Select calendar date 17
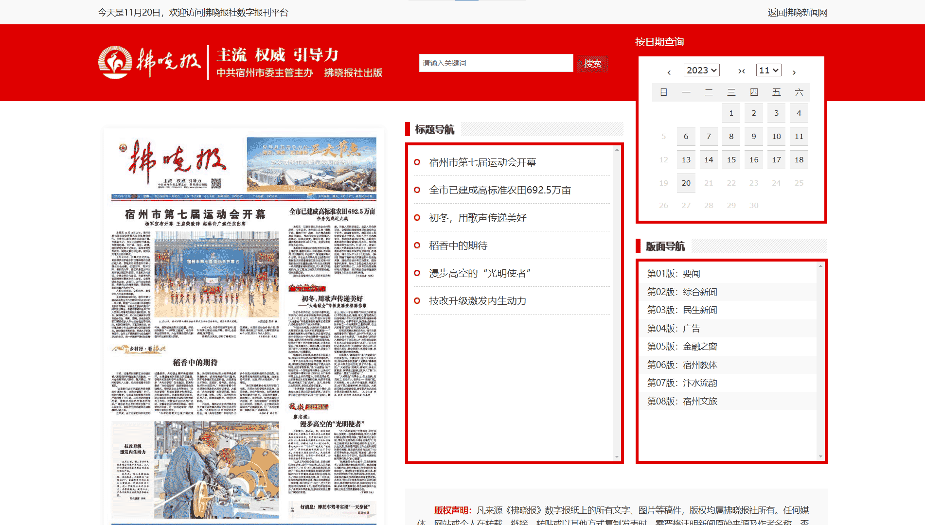Screen dimensions: 925x525 [776, 159]
